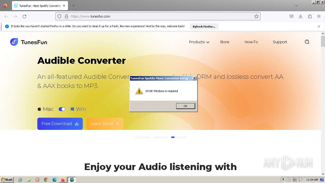This screenshot has height=183, width=325.
Task: Open Windows Media Player taskbar icon
Action: (37, 180)
